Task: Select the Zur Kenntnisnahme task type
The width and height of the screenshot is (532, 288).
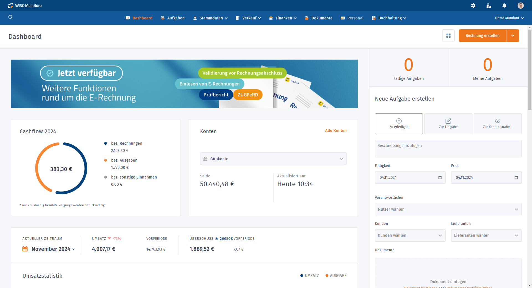Action: coord(498,124)
